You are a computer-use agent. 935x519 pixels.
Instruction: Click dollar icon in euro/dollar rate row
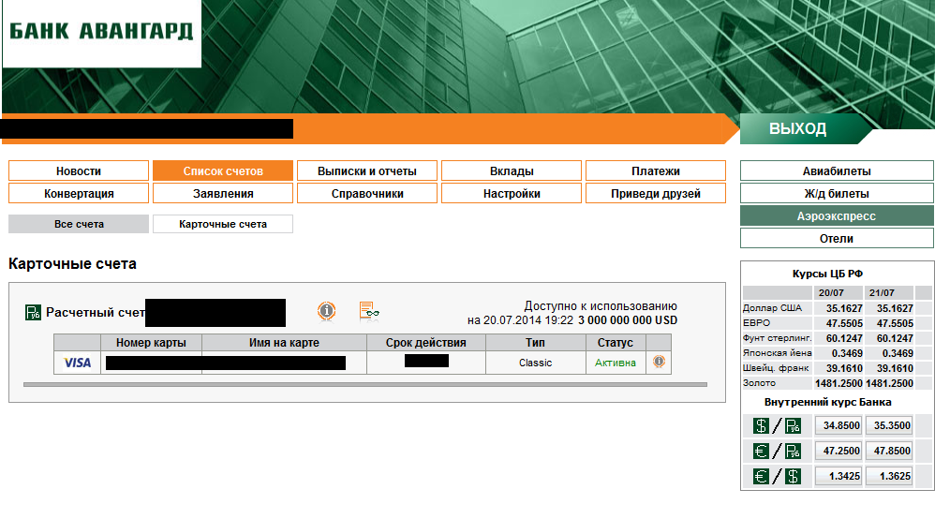pos(794,476)
